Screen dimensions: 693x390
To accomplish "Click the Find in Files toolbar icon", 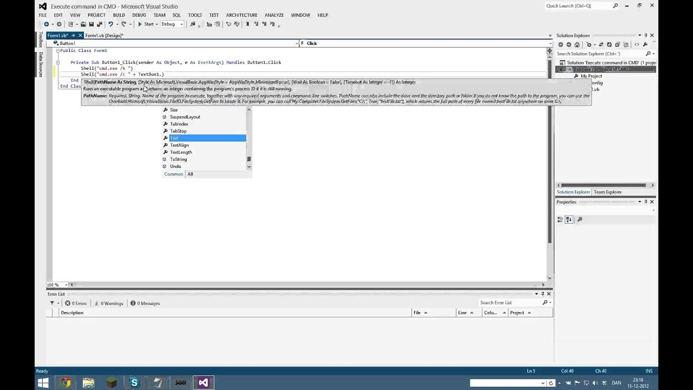I will click(192, 24).
